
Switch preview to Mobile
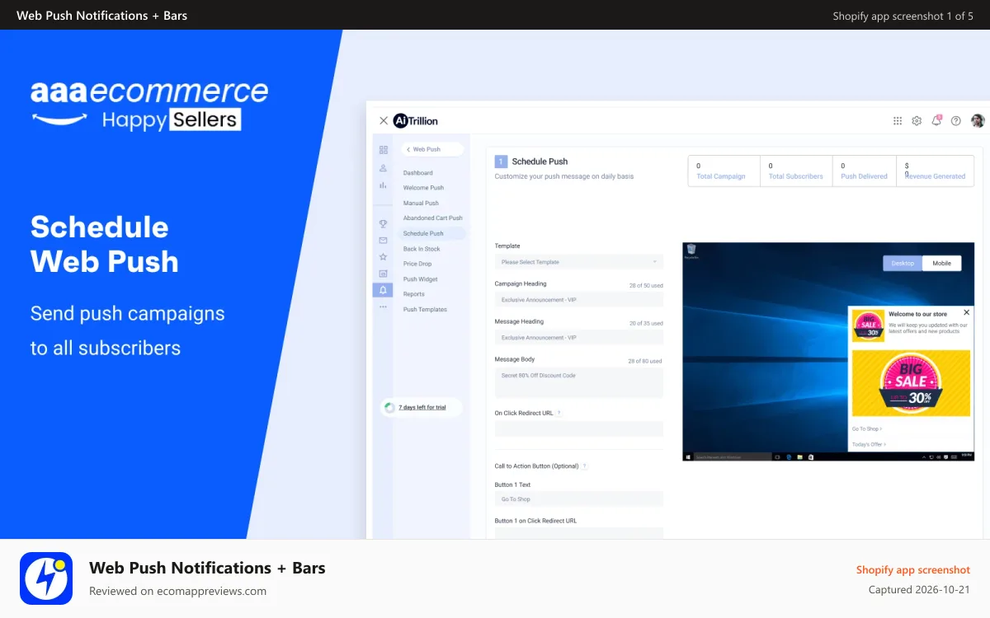pos(941,264)
